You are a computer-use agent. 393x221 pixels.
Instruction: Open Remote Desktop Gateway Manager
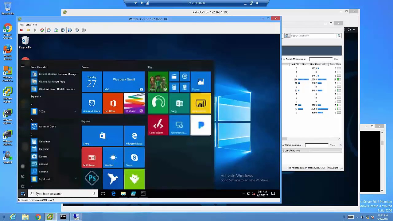[54, 74]
